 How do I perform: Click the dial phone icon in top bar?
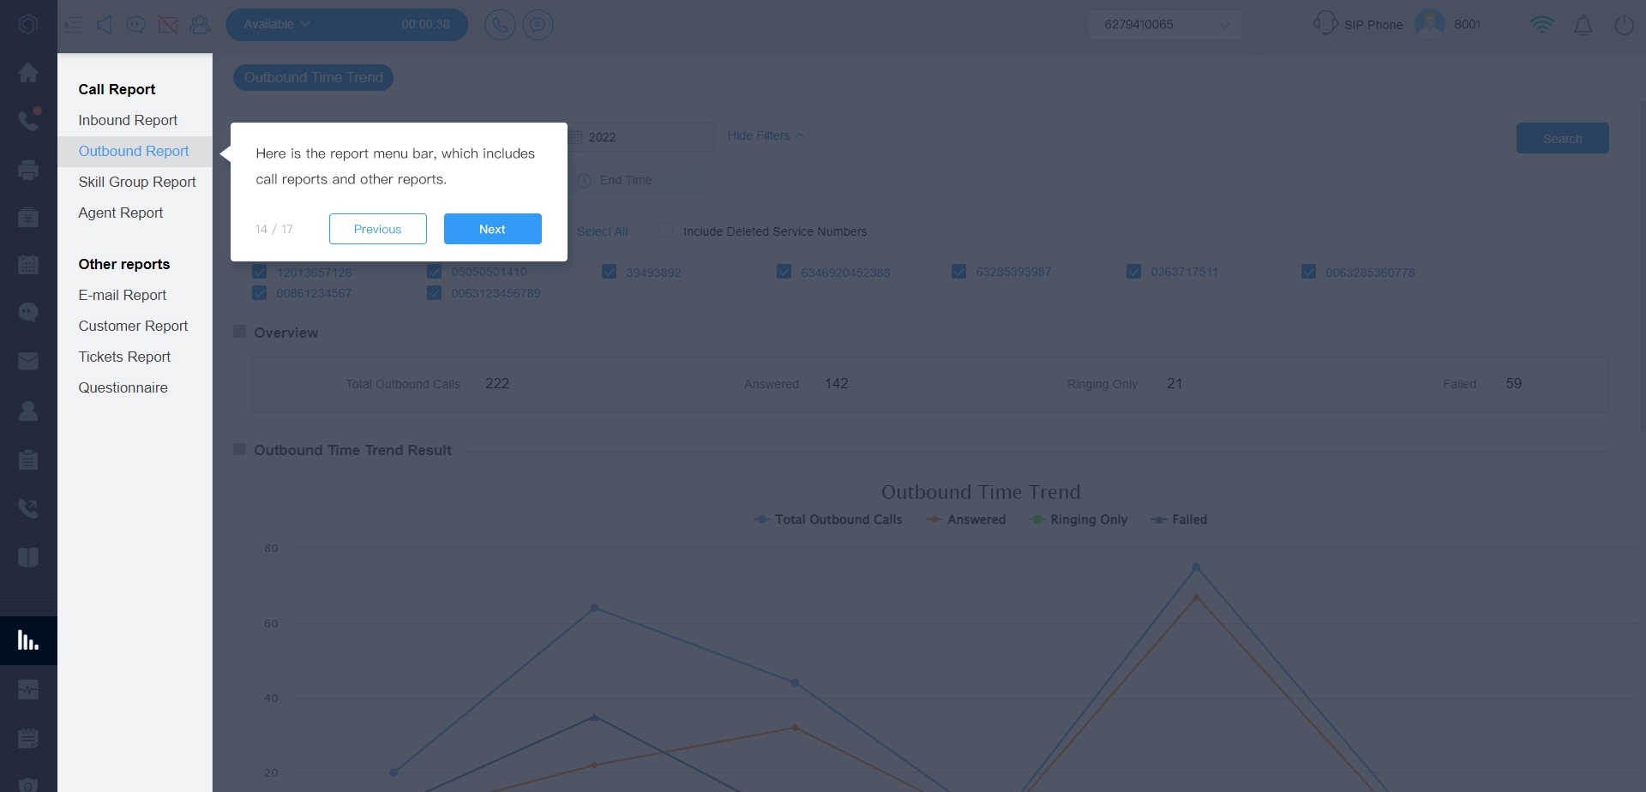(x=500, y=25)
